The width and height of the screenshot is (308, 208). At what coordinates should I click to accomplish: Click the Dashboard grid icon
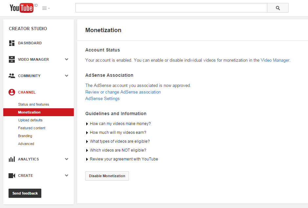tap(12, 43)
